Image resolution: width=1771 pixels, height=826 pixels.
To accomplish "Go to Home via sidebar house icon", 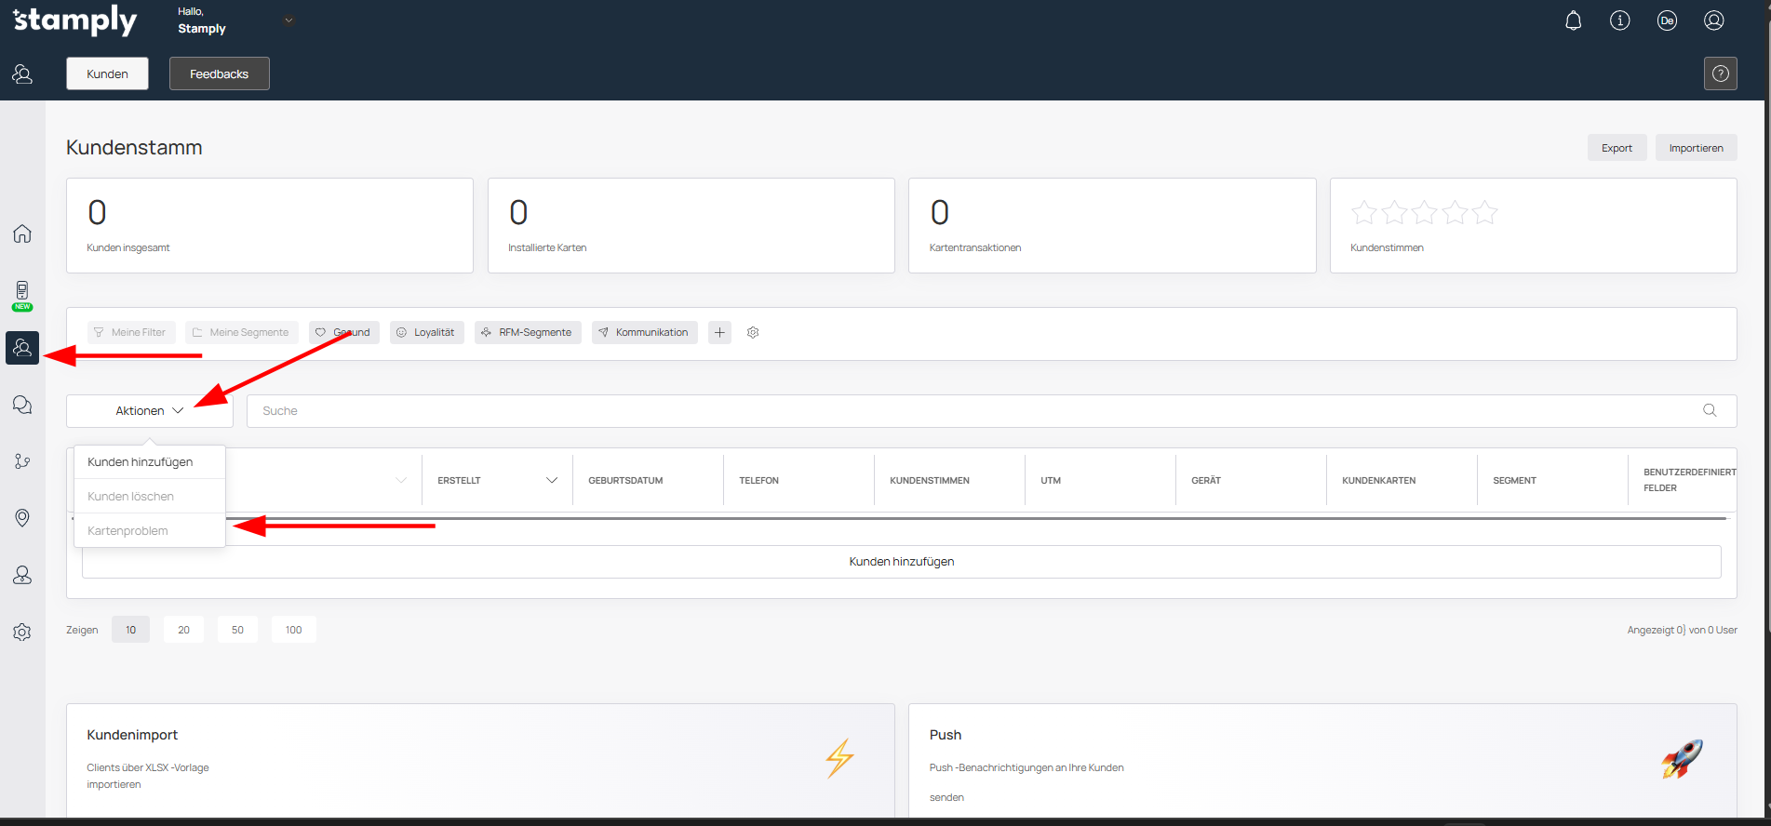I will tap(22, 233).
